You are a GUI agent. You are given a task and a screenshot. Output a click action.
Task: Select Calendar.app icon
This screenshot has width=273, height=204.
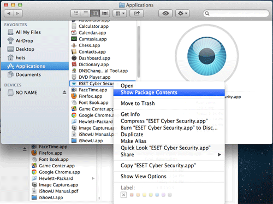(74, 33)
